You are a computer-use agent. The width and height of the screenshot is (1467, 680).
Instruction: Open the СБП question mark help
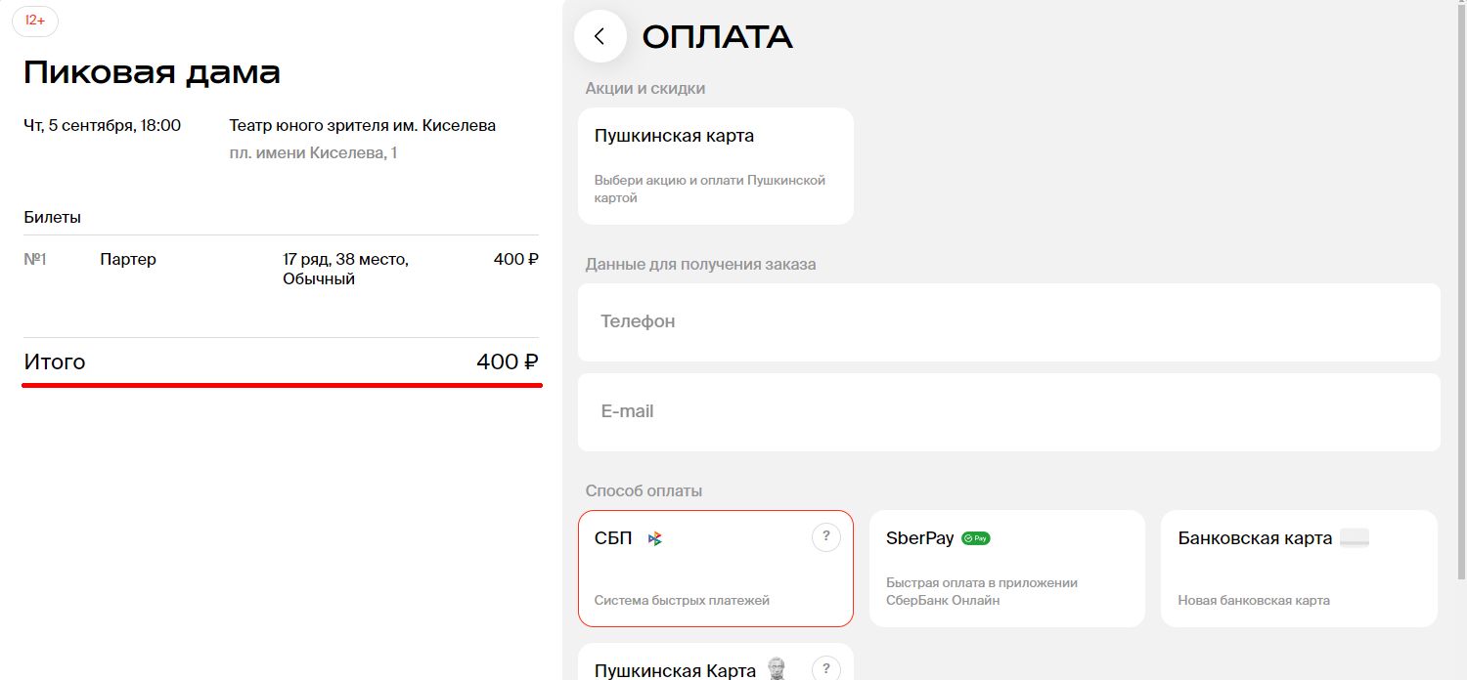[x=825, y=536]
